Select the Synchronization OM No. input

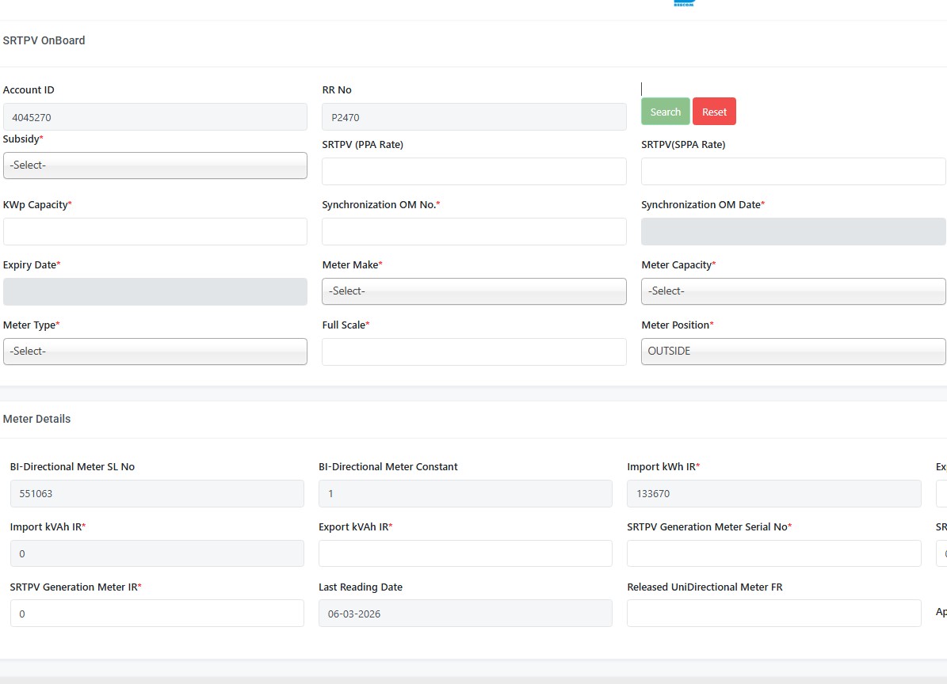[474, 232]
